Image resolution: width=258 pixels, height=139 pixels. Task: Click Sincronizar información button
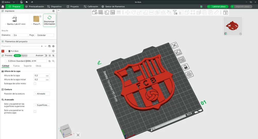click(x=50, y=20)
